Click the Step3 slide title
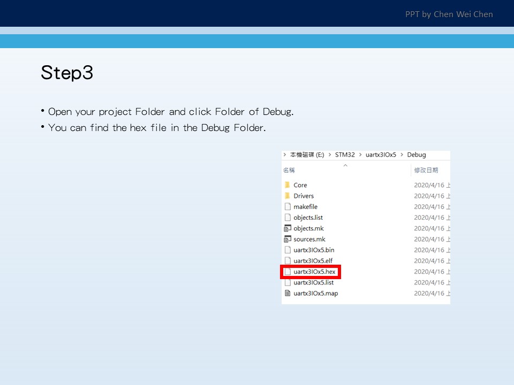 pyautogui.click(x=67, y=73)
